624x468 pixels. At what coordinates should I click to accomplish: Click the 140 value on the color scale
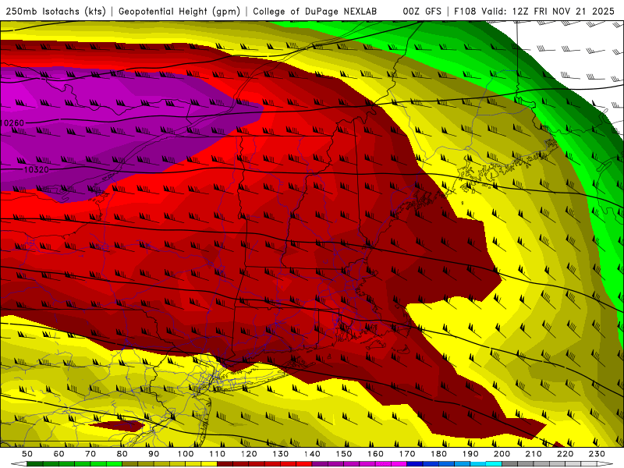(x=312, y=454)
